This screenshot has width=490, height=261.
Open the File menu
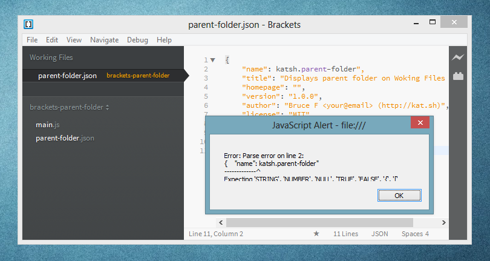(x=32, y=40)
